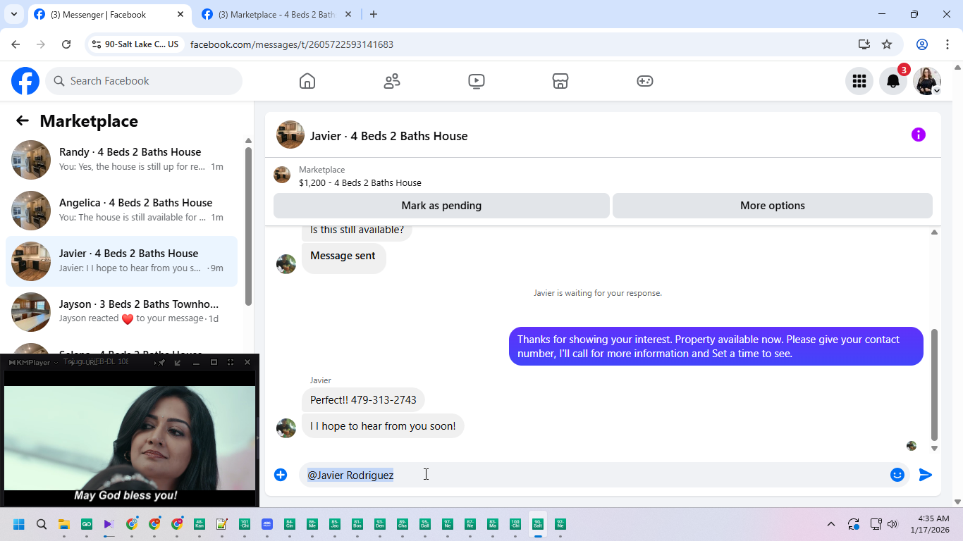
Task: Click the address bar URL
Action: 292,44
